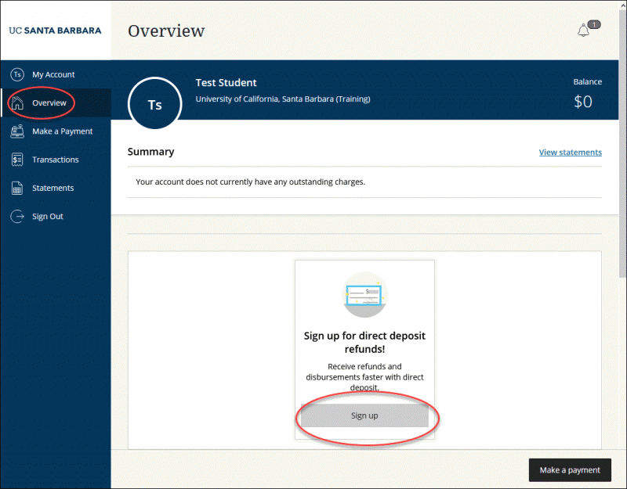The height and width of the screenshot is (489, 627).
Task: Choose Sign Out text in the sidebar
Action: pos(48,216)
